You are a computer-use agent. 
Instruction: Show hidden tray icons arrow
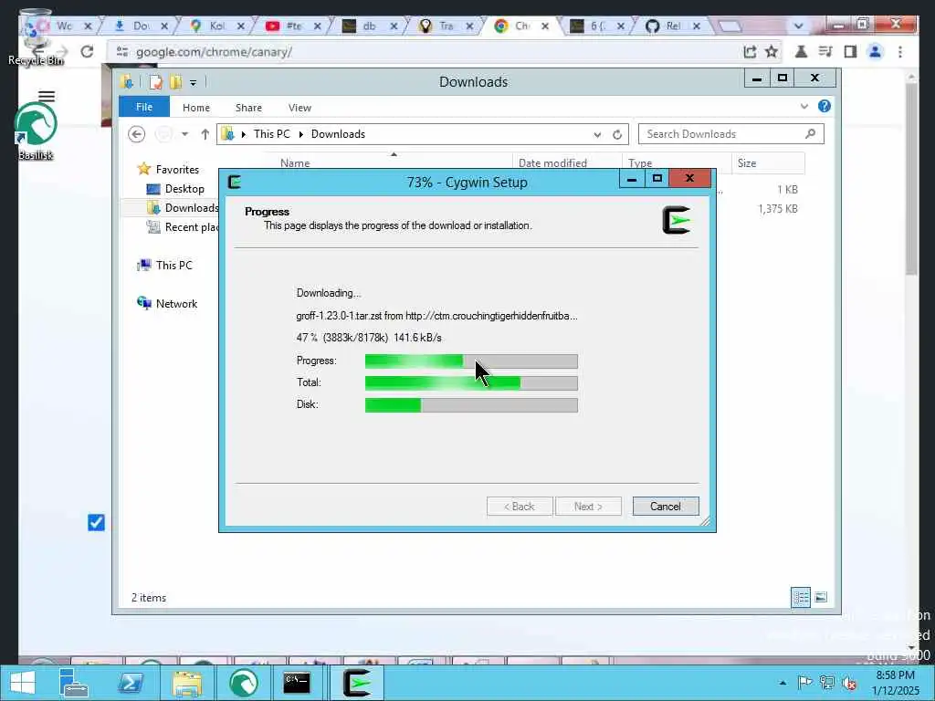click(x=783, y=683)
